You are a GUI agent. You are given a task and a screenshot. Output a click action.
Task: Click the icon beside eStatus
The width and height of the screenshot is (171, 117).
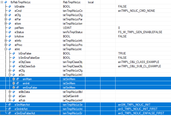[x=10, y=32]
